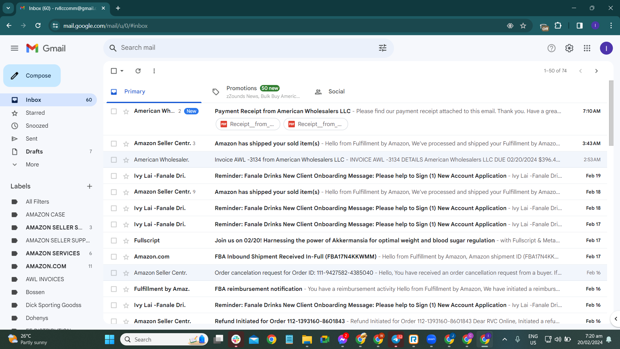Click the Windows taskbar Search box
Image resolution: width=620 pixels, height=349 pixels.
coord(164,339)
